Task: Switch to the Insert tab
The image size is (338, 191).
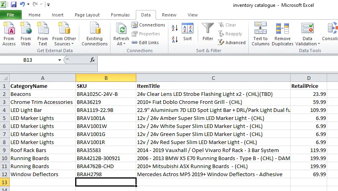Action: pyautogui.click(x=57, y=15)
